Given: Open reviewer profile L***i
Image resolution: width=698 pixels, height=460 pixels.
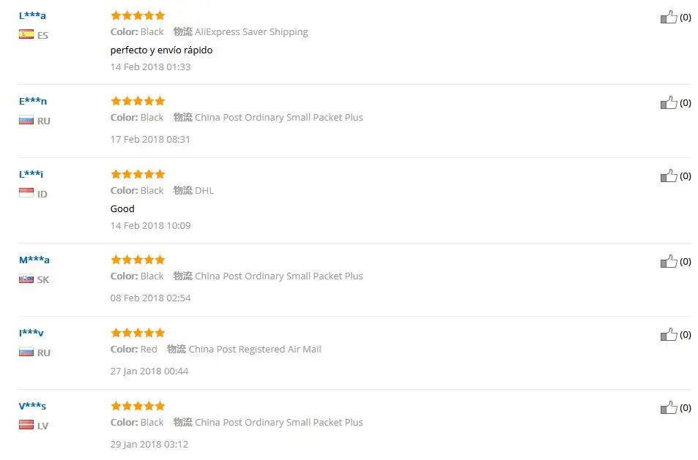Looking at the screenshot, I should coord(31,174).
